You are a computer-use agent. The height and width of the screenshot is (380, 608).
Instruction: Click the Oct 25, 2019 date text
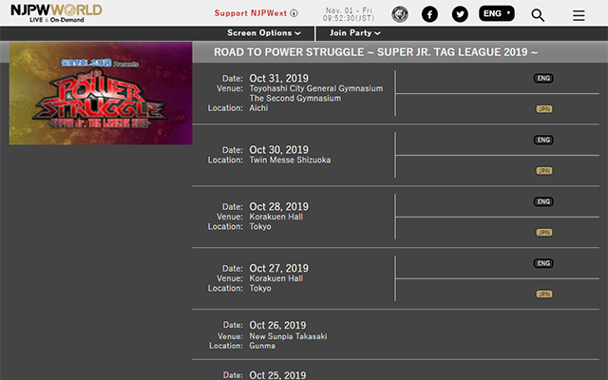coord(277,375)
